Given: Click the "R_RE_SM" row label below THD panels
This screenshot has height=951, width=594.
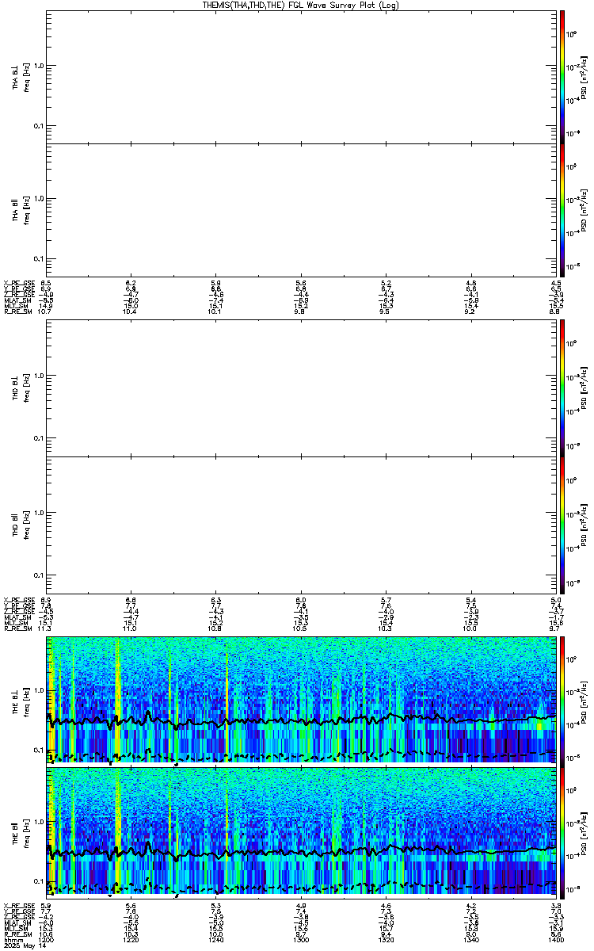Looking at the screenshot, I should point(17,628).
